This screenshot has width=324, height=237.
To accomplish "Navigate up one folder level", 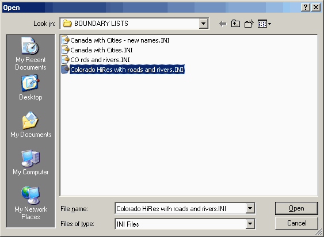I will [x=235, y=24].
